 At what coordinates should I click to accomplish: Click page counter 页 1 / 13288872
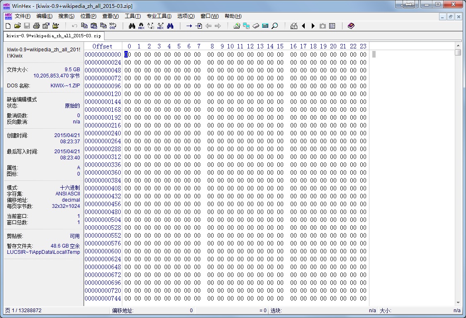[23, 311]
